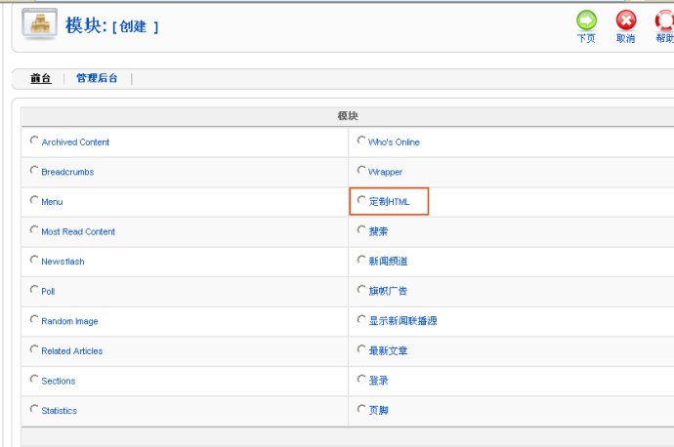Screen dimensions: 674x447
Task: Open the 新闻频道 module link
Action: tap(388, 262)
